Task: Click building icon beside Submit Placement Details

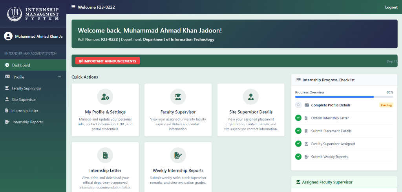Action: pos(306,131)
